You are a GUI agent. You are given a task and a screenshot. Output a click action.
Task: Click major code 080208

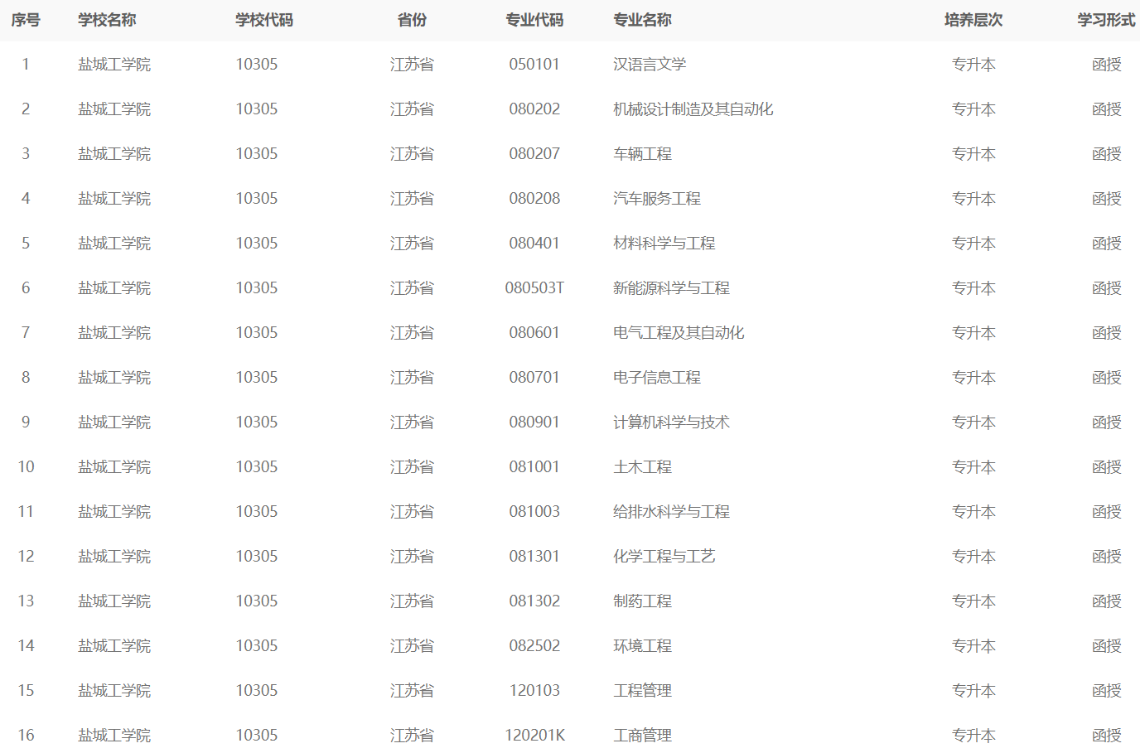click(x=534, y=199)
